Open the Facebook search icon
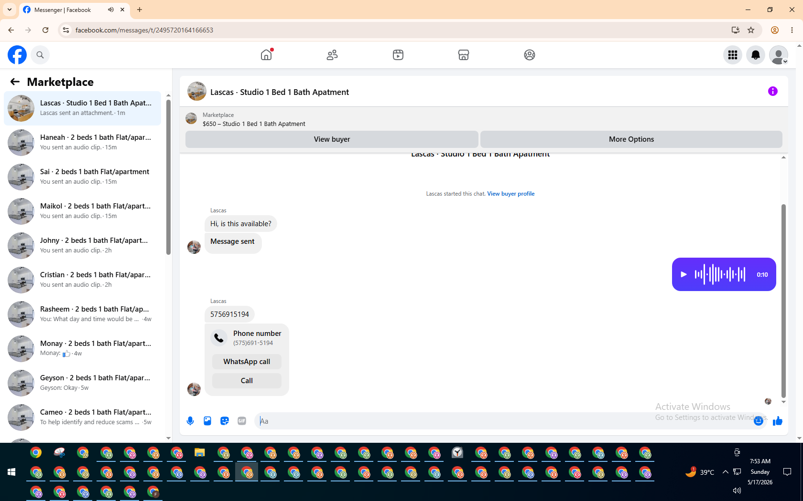803x501 pixels. 40,55
